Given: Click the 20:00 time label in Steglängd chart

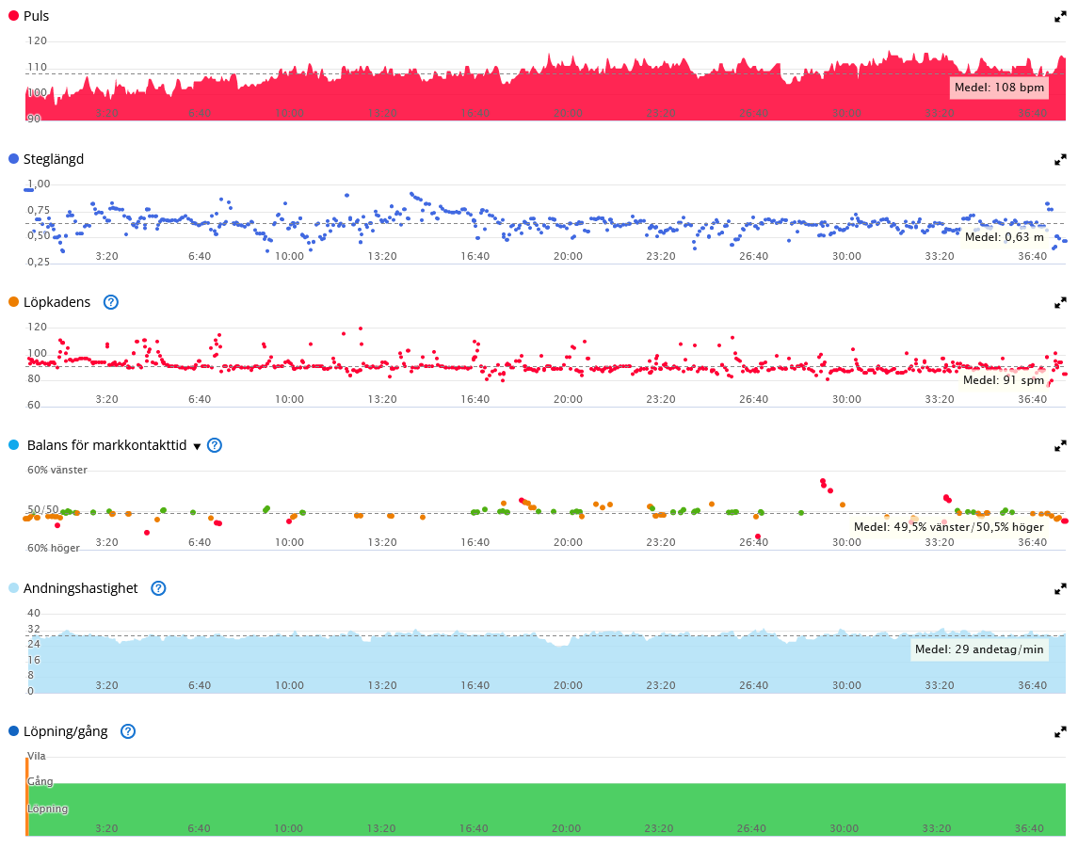Looking at the screenshot, I should click(x=568, y=256).
